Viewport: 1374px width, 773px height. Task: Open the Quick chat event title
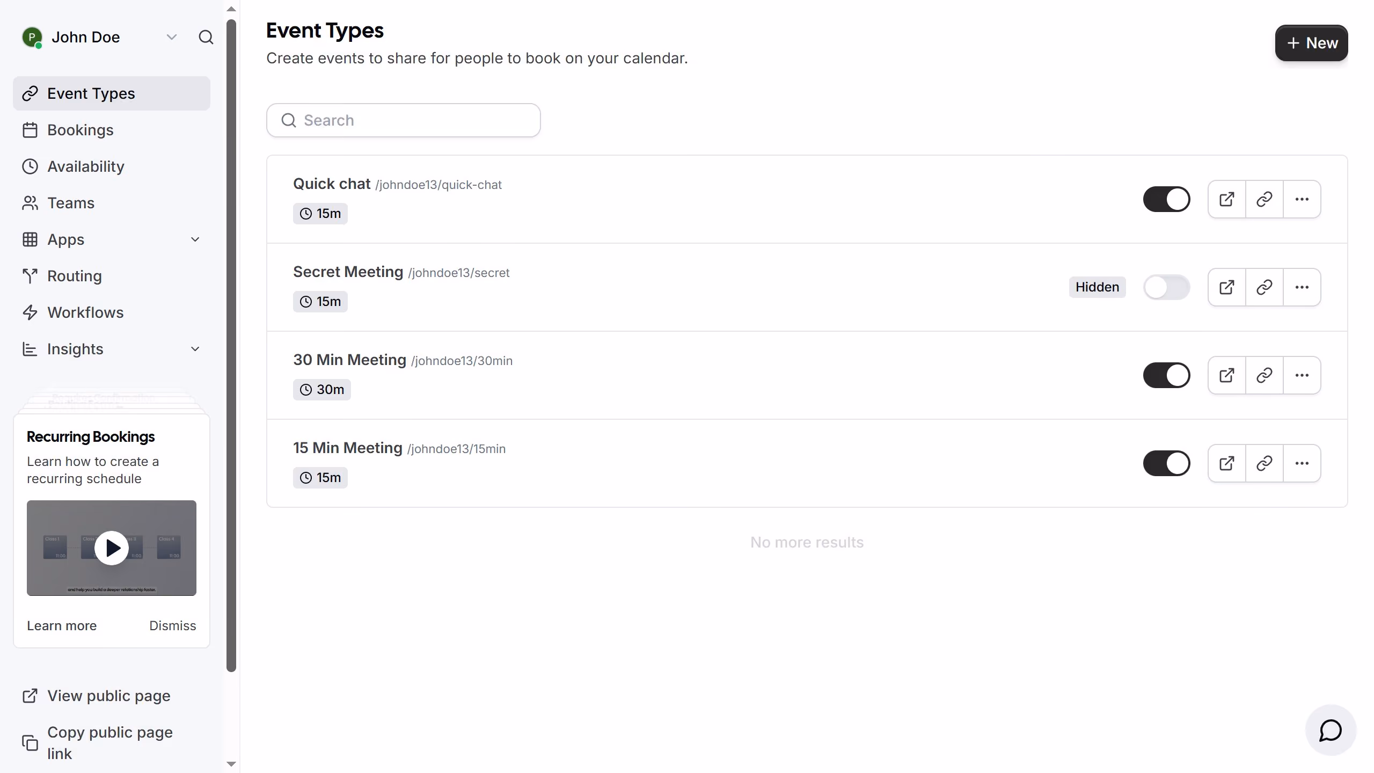(x=332, y=184)
